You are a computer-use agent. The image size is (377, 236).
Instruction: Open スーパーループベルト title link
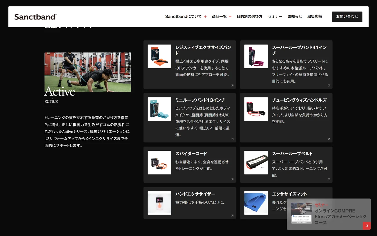[x=292, y=154]
